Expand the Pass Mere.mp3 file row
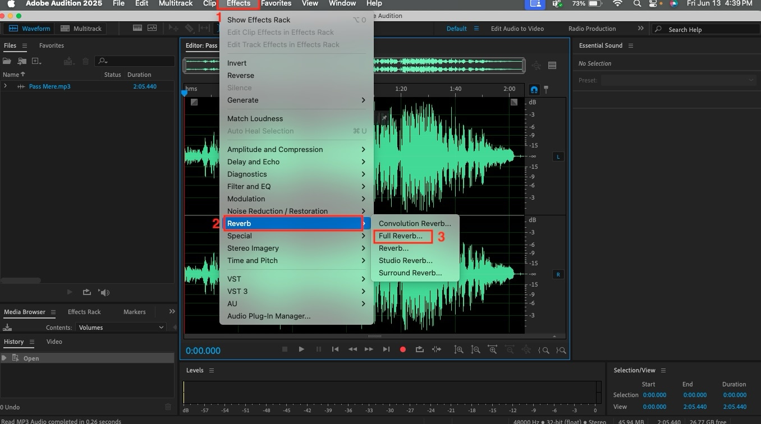Viewport: 761px width, 424px height. (6, 86)
